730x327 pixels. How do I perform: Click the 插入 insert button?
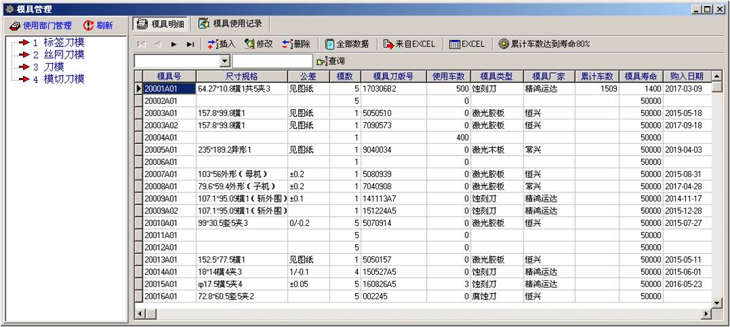[x=221, y=44]
